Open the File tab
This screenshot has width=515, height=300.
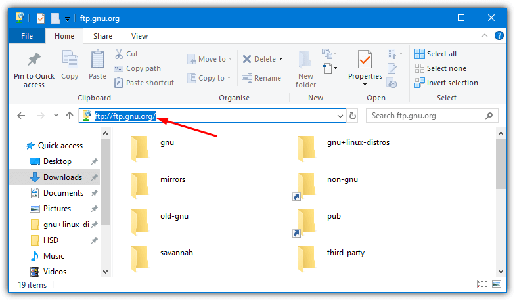pos(27,36)
